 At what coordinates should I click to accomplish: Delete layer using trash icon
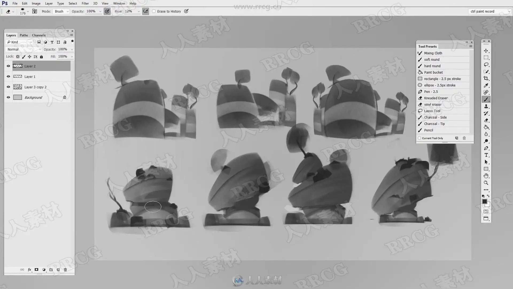point(65,270)
